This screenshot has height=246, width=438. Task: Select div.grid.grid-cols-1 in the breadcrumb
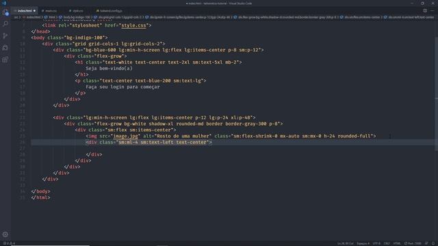[x=120, y=17]
